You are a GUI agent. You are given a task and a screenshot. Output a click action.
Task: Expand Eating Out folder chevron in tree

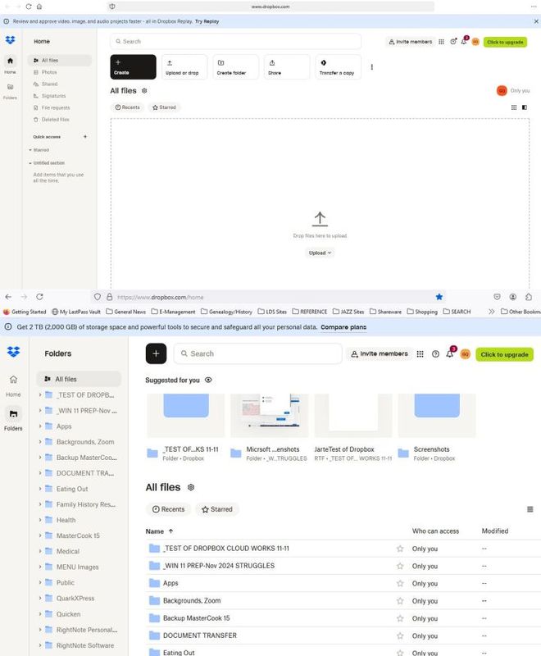click(x=40, y=489)
